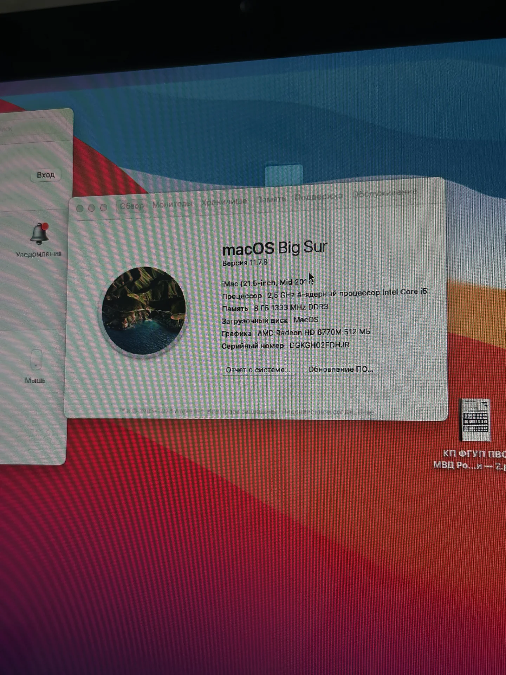Click the MacOS startup disk value
The height and width of the screenshot is (675, 506).
[x=306, y=320]
